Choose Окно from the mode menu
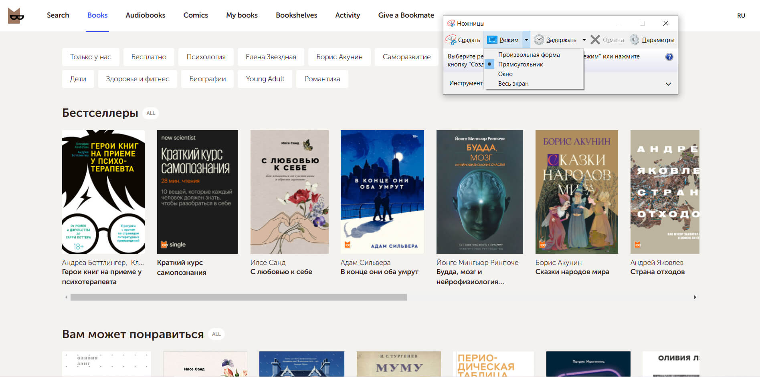Viewport: 760px width, 377px height. pos(505,74)
